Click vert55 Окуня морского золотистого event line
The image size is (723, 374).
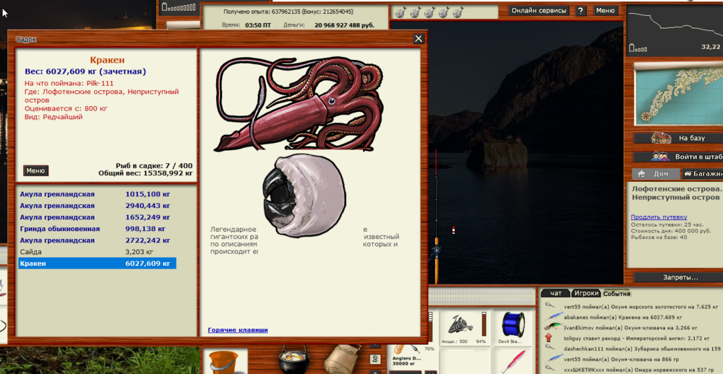tap(641, 306)
